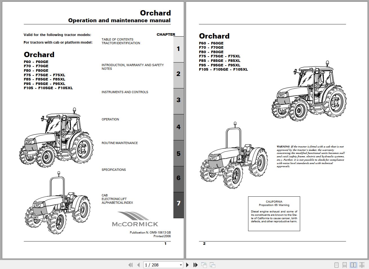Click the OPERATION chapter entry
Viewport: 369px width, 269px height.
110,119
